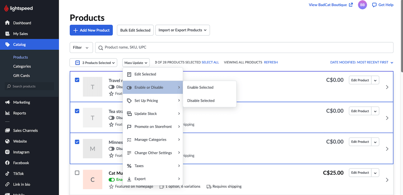
Task: Check the Cat Mug product checkbox
Action: [77, 173]
